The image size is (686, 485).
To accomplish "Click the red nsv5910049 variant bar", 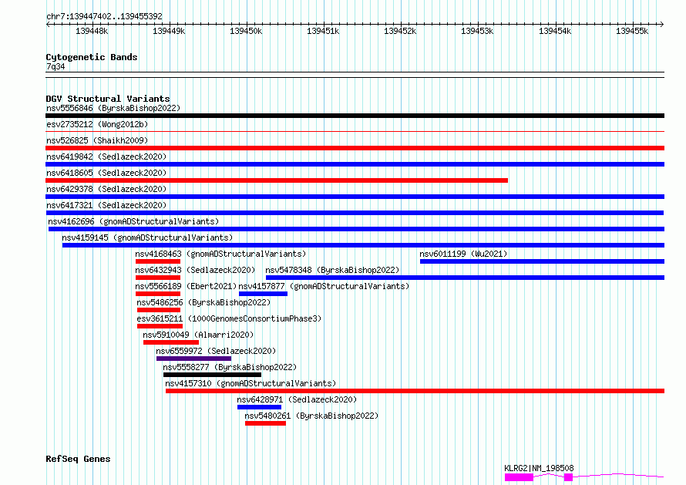I will [x=170, y=342].
